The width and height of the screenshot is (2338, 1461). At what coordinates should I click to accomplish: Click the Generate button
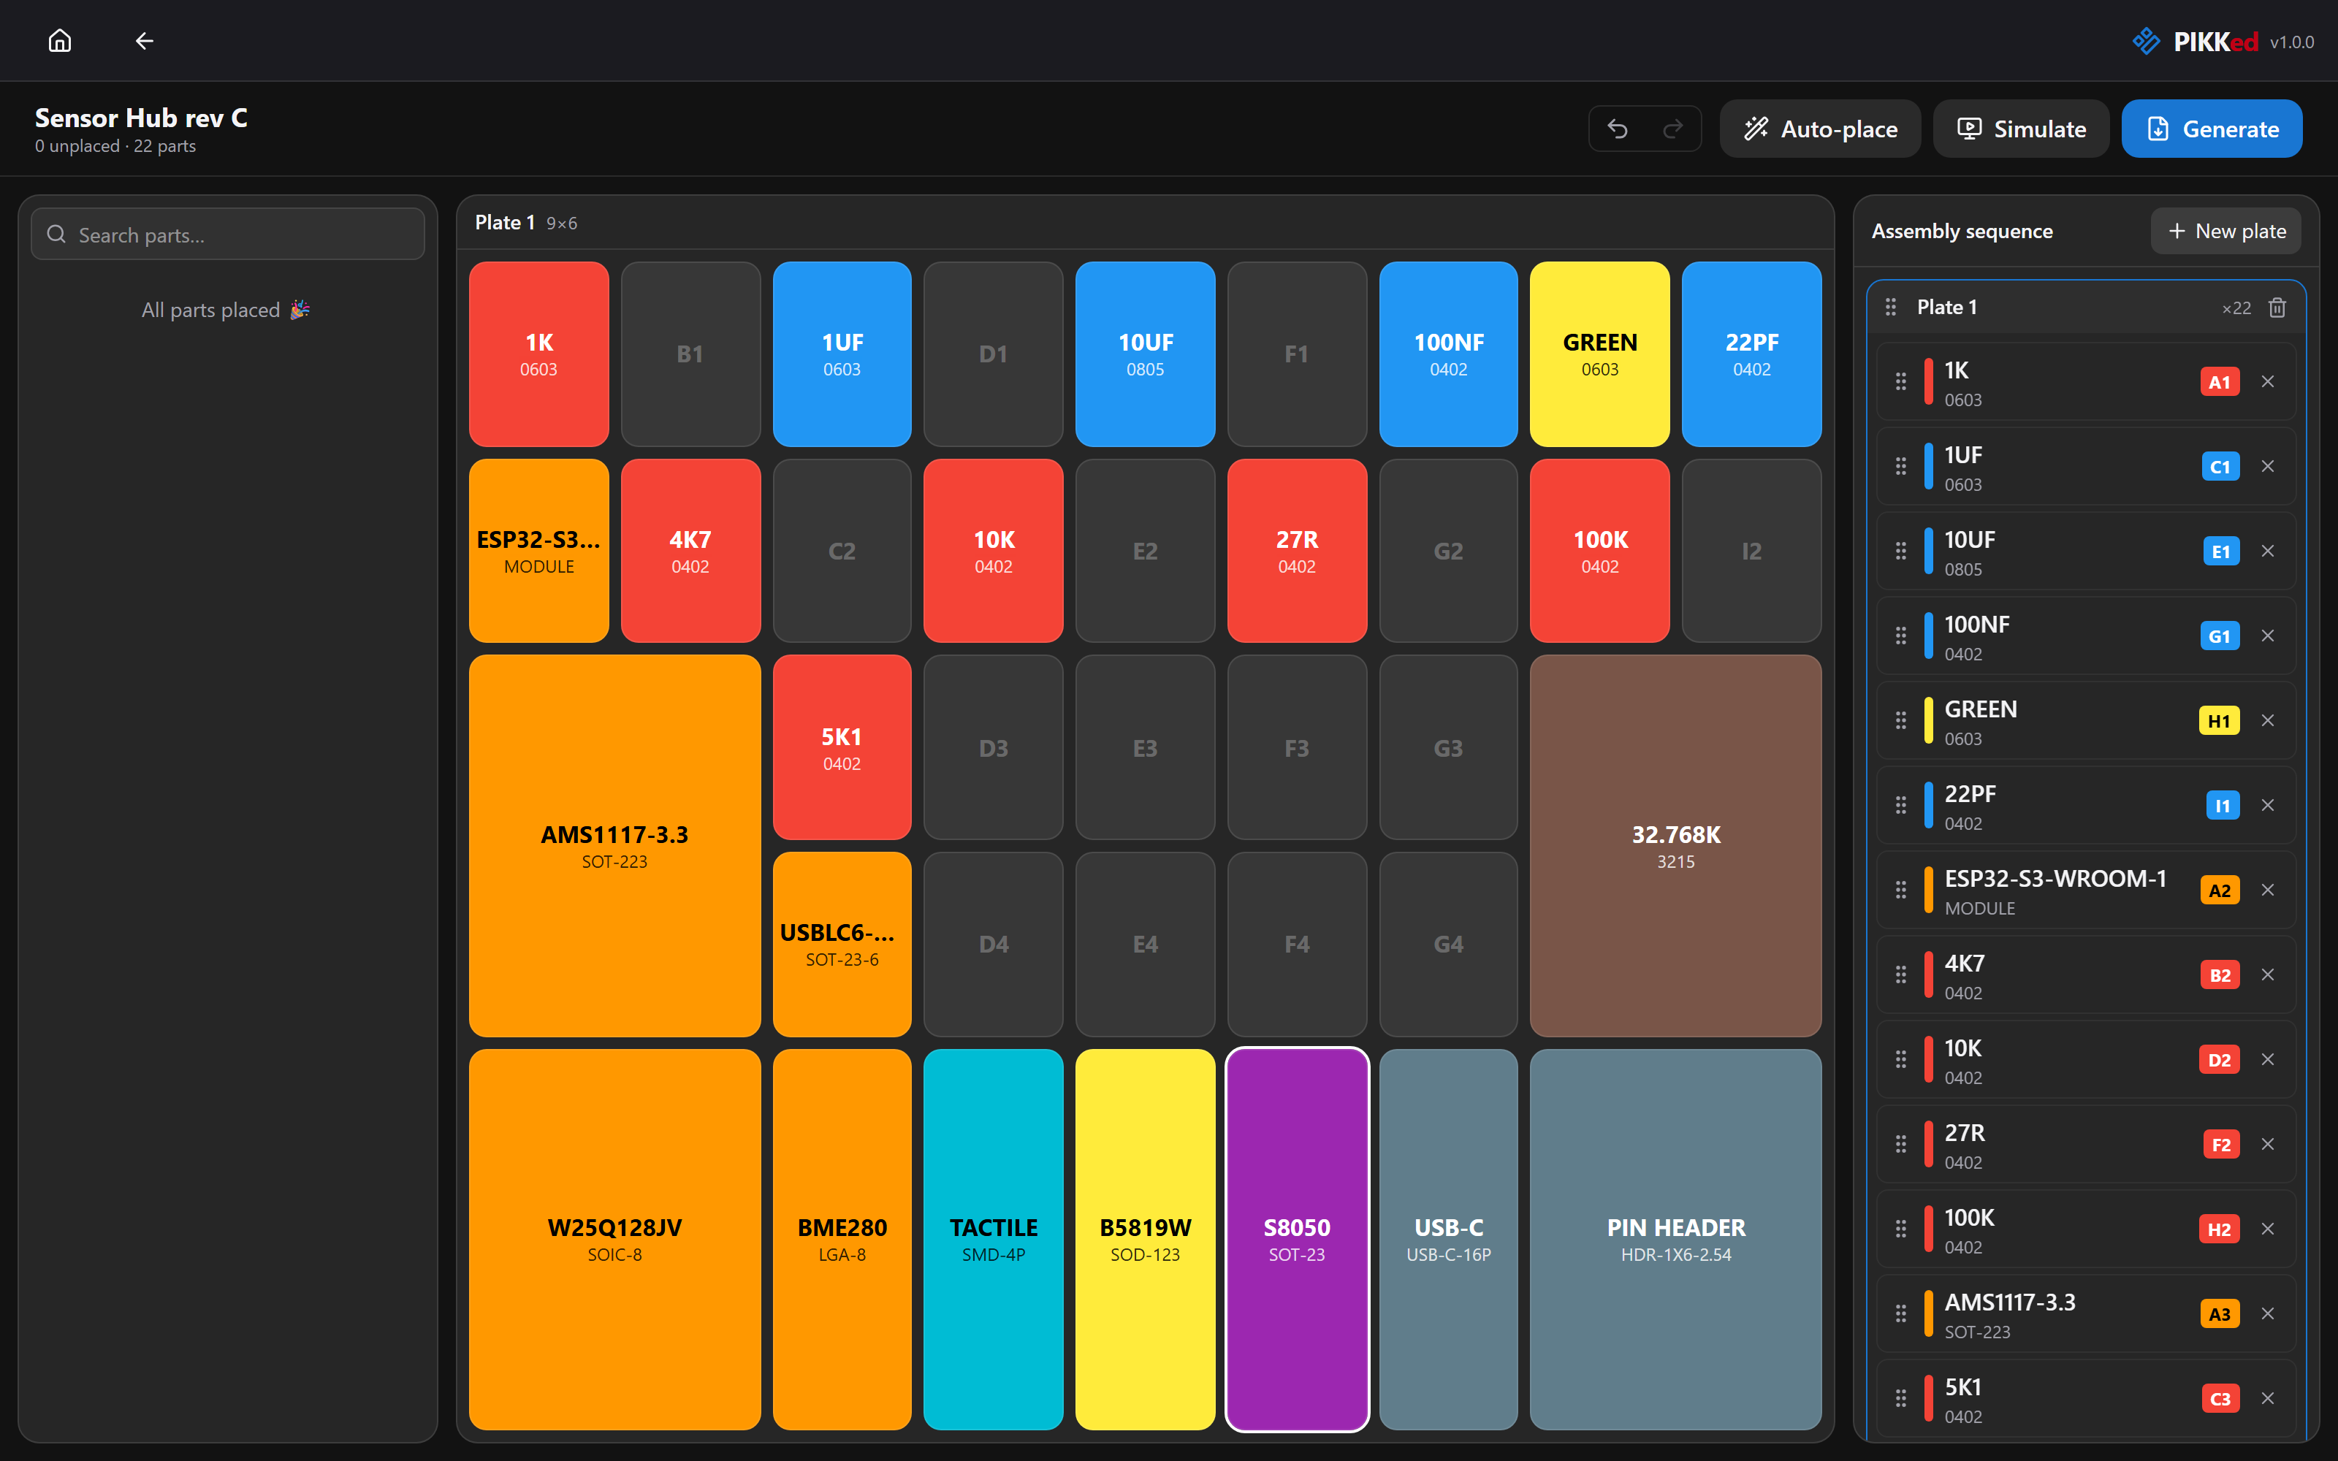click(x=2212, y=129)
